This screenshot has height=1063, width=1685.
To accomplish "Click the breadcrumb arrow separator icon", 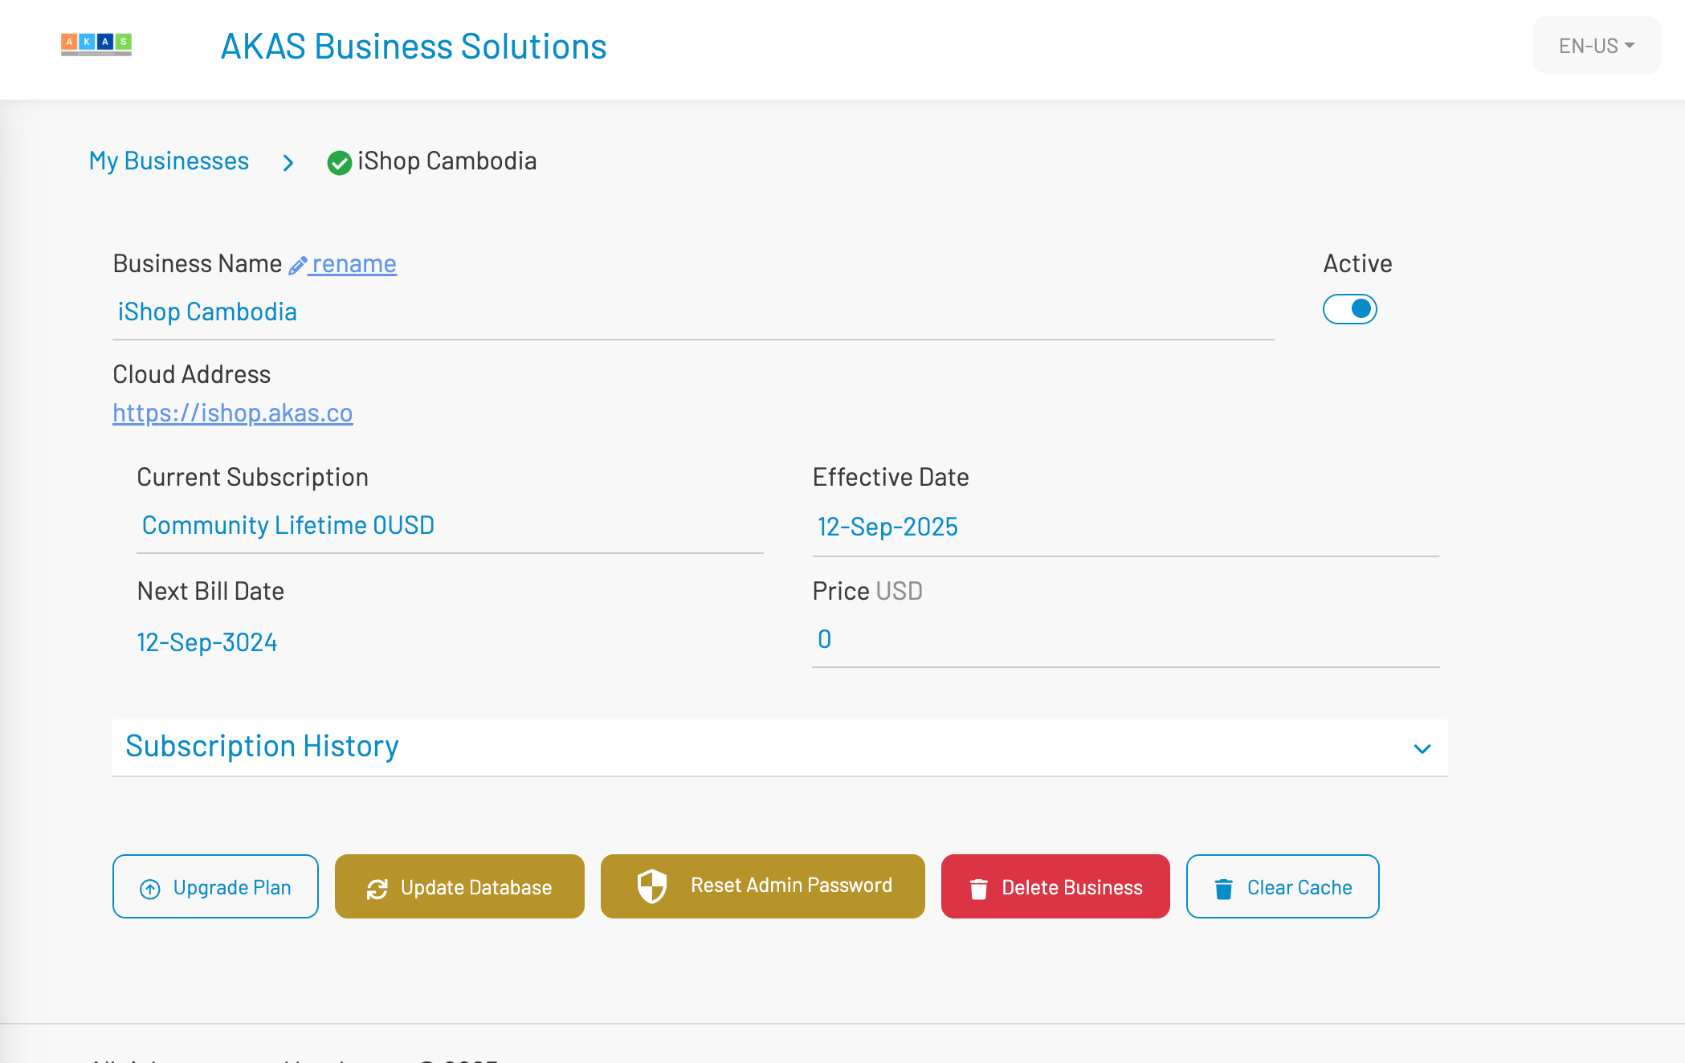I will 288,163.
